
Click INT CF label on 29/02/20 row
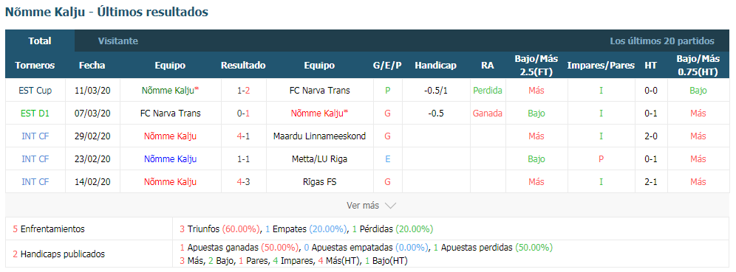[35, 136]
